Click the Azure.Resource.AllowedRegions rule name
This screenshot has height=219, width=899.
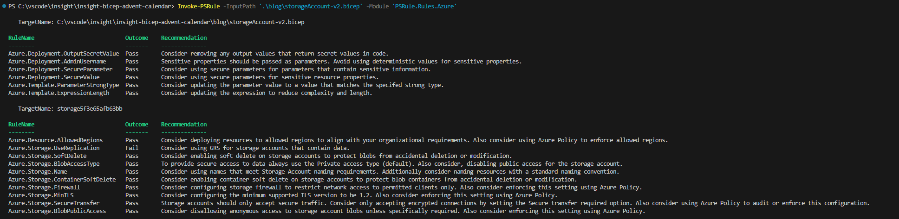(x=56, y=140)
